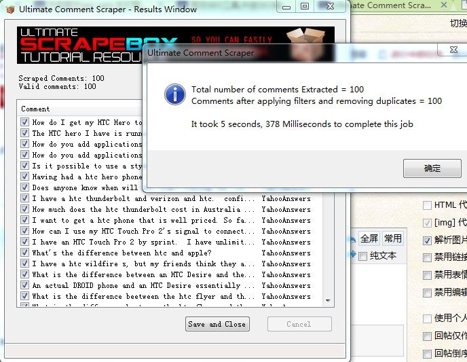The height and width of the screenshot is (362, 467).
Task: Toggle 纯文本 checkbox in background editor
Action: coord(362,256)
